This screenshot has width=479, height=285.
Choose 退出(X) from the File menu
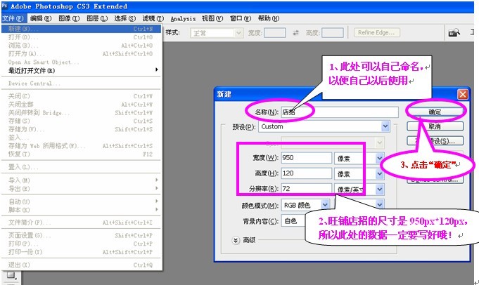(82, 265)
